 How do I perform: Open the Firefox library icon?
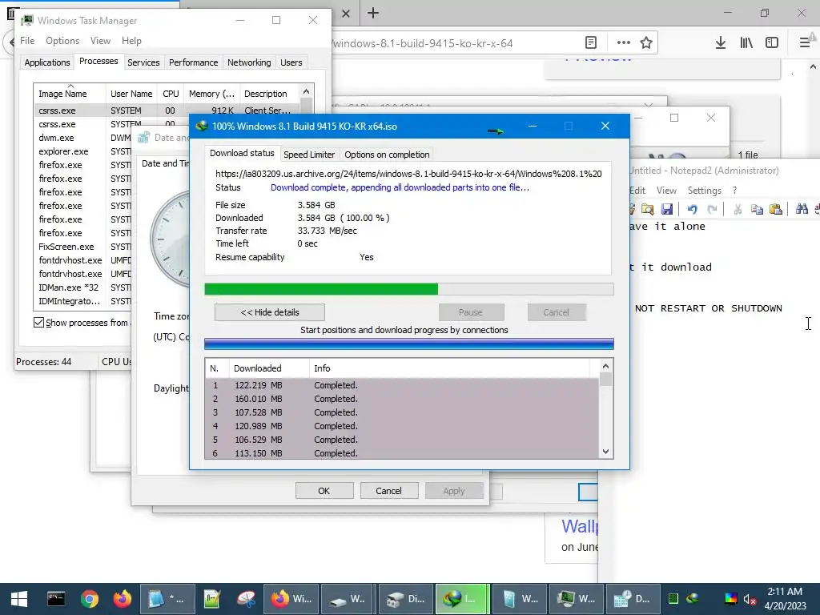[746, 43]
